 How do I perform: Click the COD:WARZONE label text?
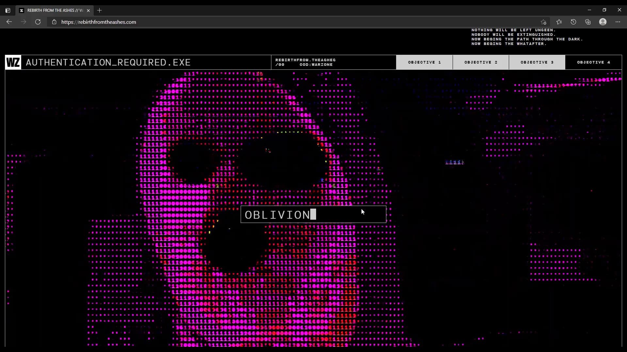tap(316, 65)
